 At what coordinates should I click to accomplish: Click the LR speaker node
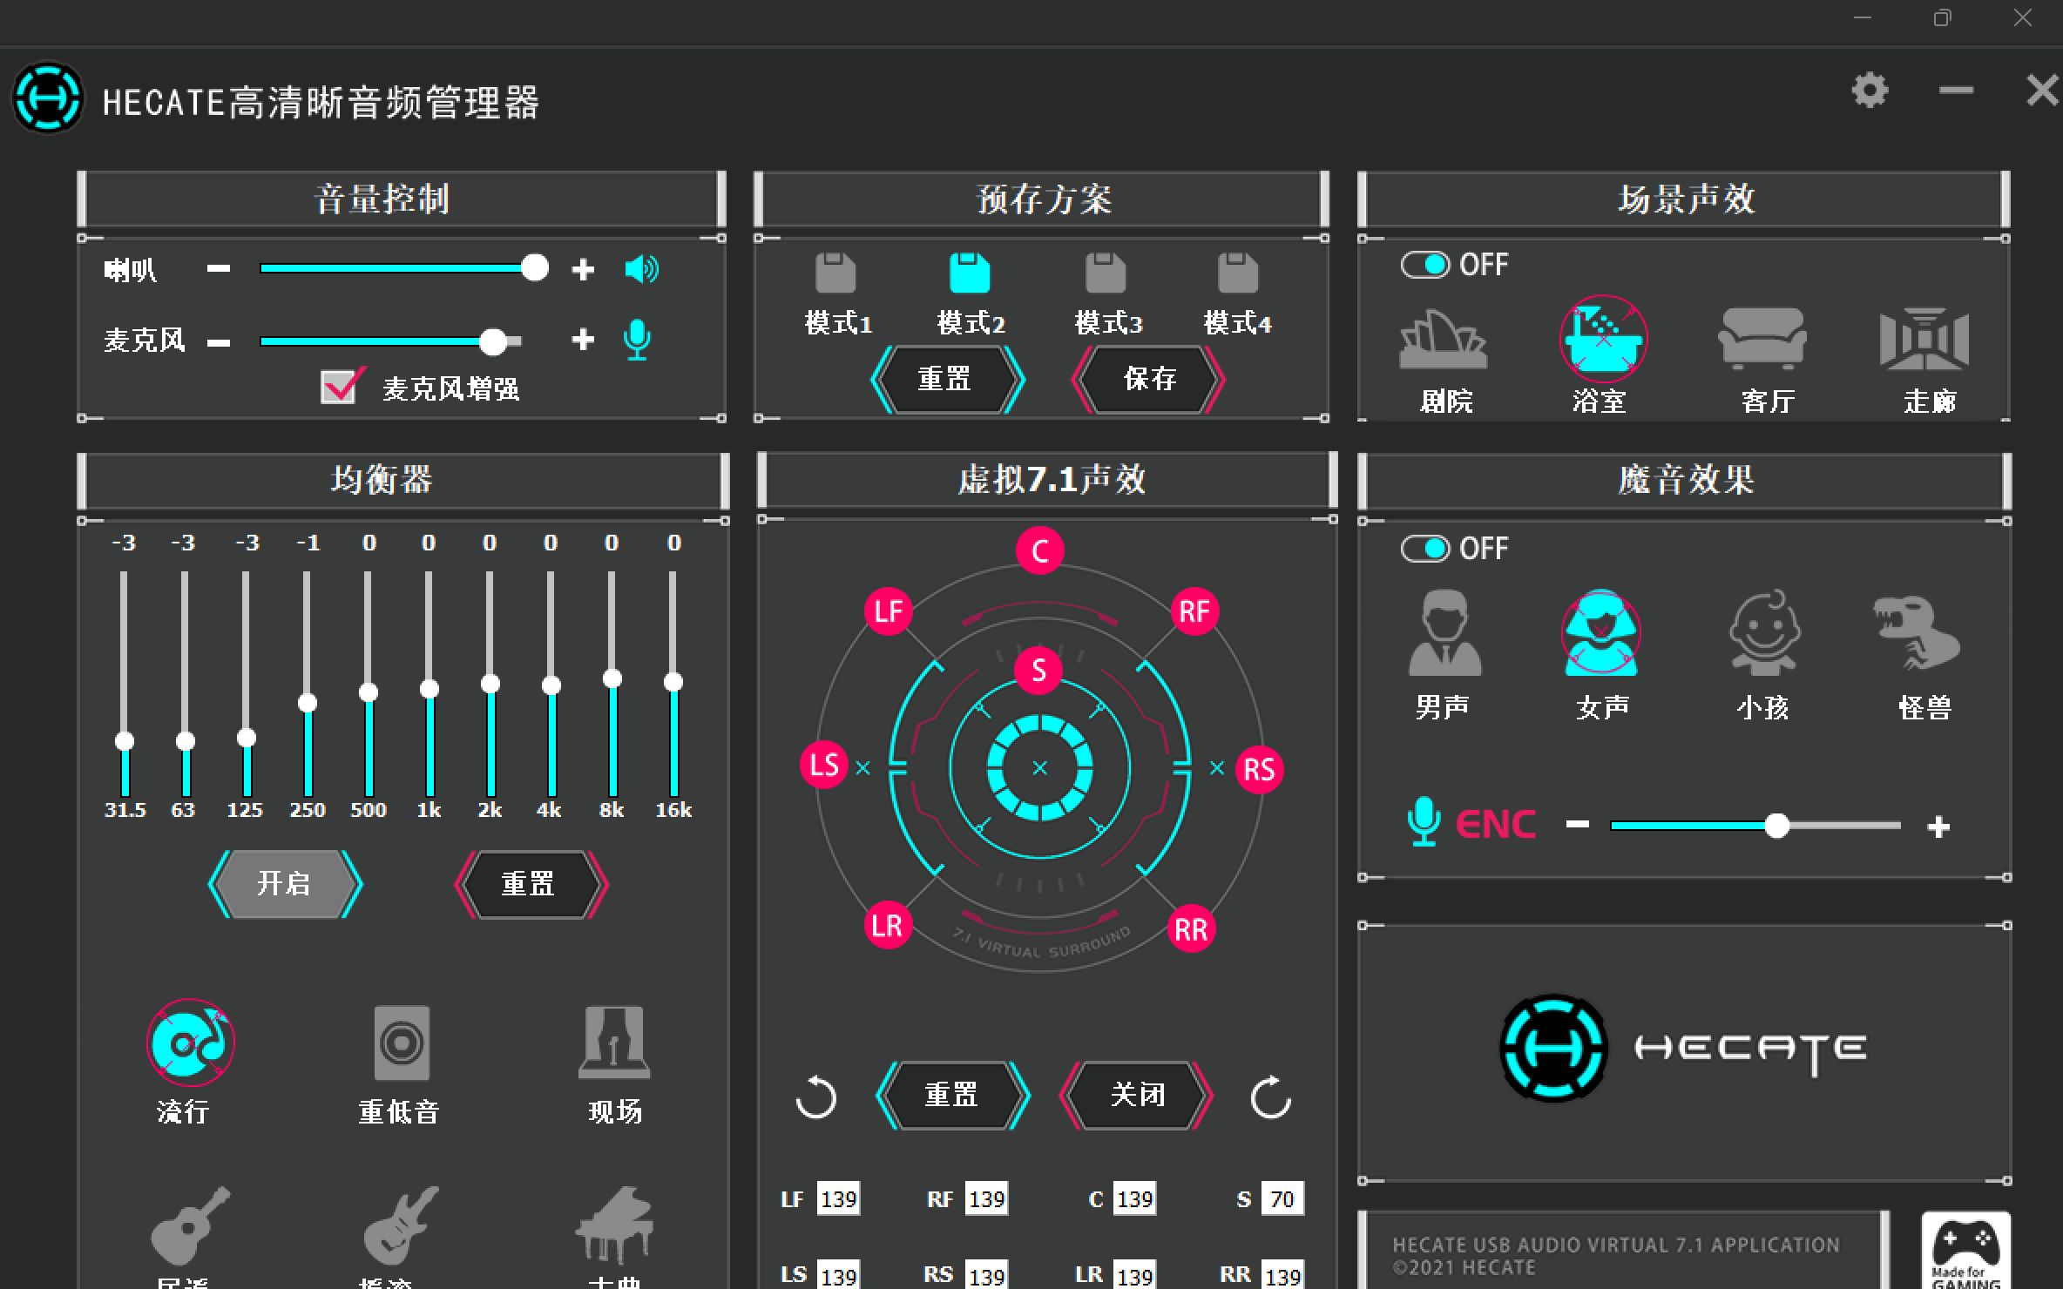click(888, 925)
